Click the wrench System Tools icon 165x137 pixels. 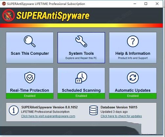[x=81, y=41]
